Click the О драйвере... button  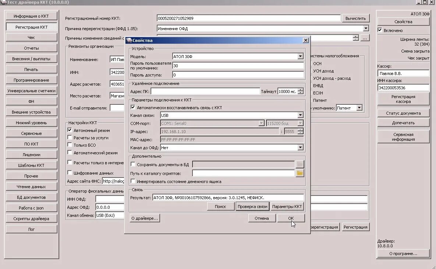pyautogui.click(x=145, y=218)
